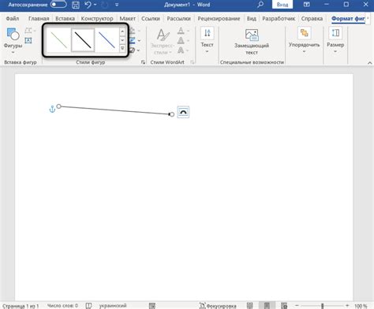The image size is (374, 309).
Task: Open the Стили WordArt dialog launcher
Action: click(193, 62)
